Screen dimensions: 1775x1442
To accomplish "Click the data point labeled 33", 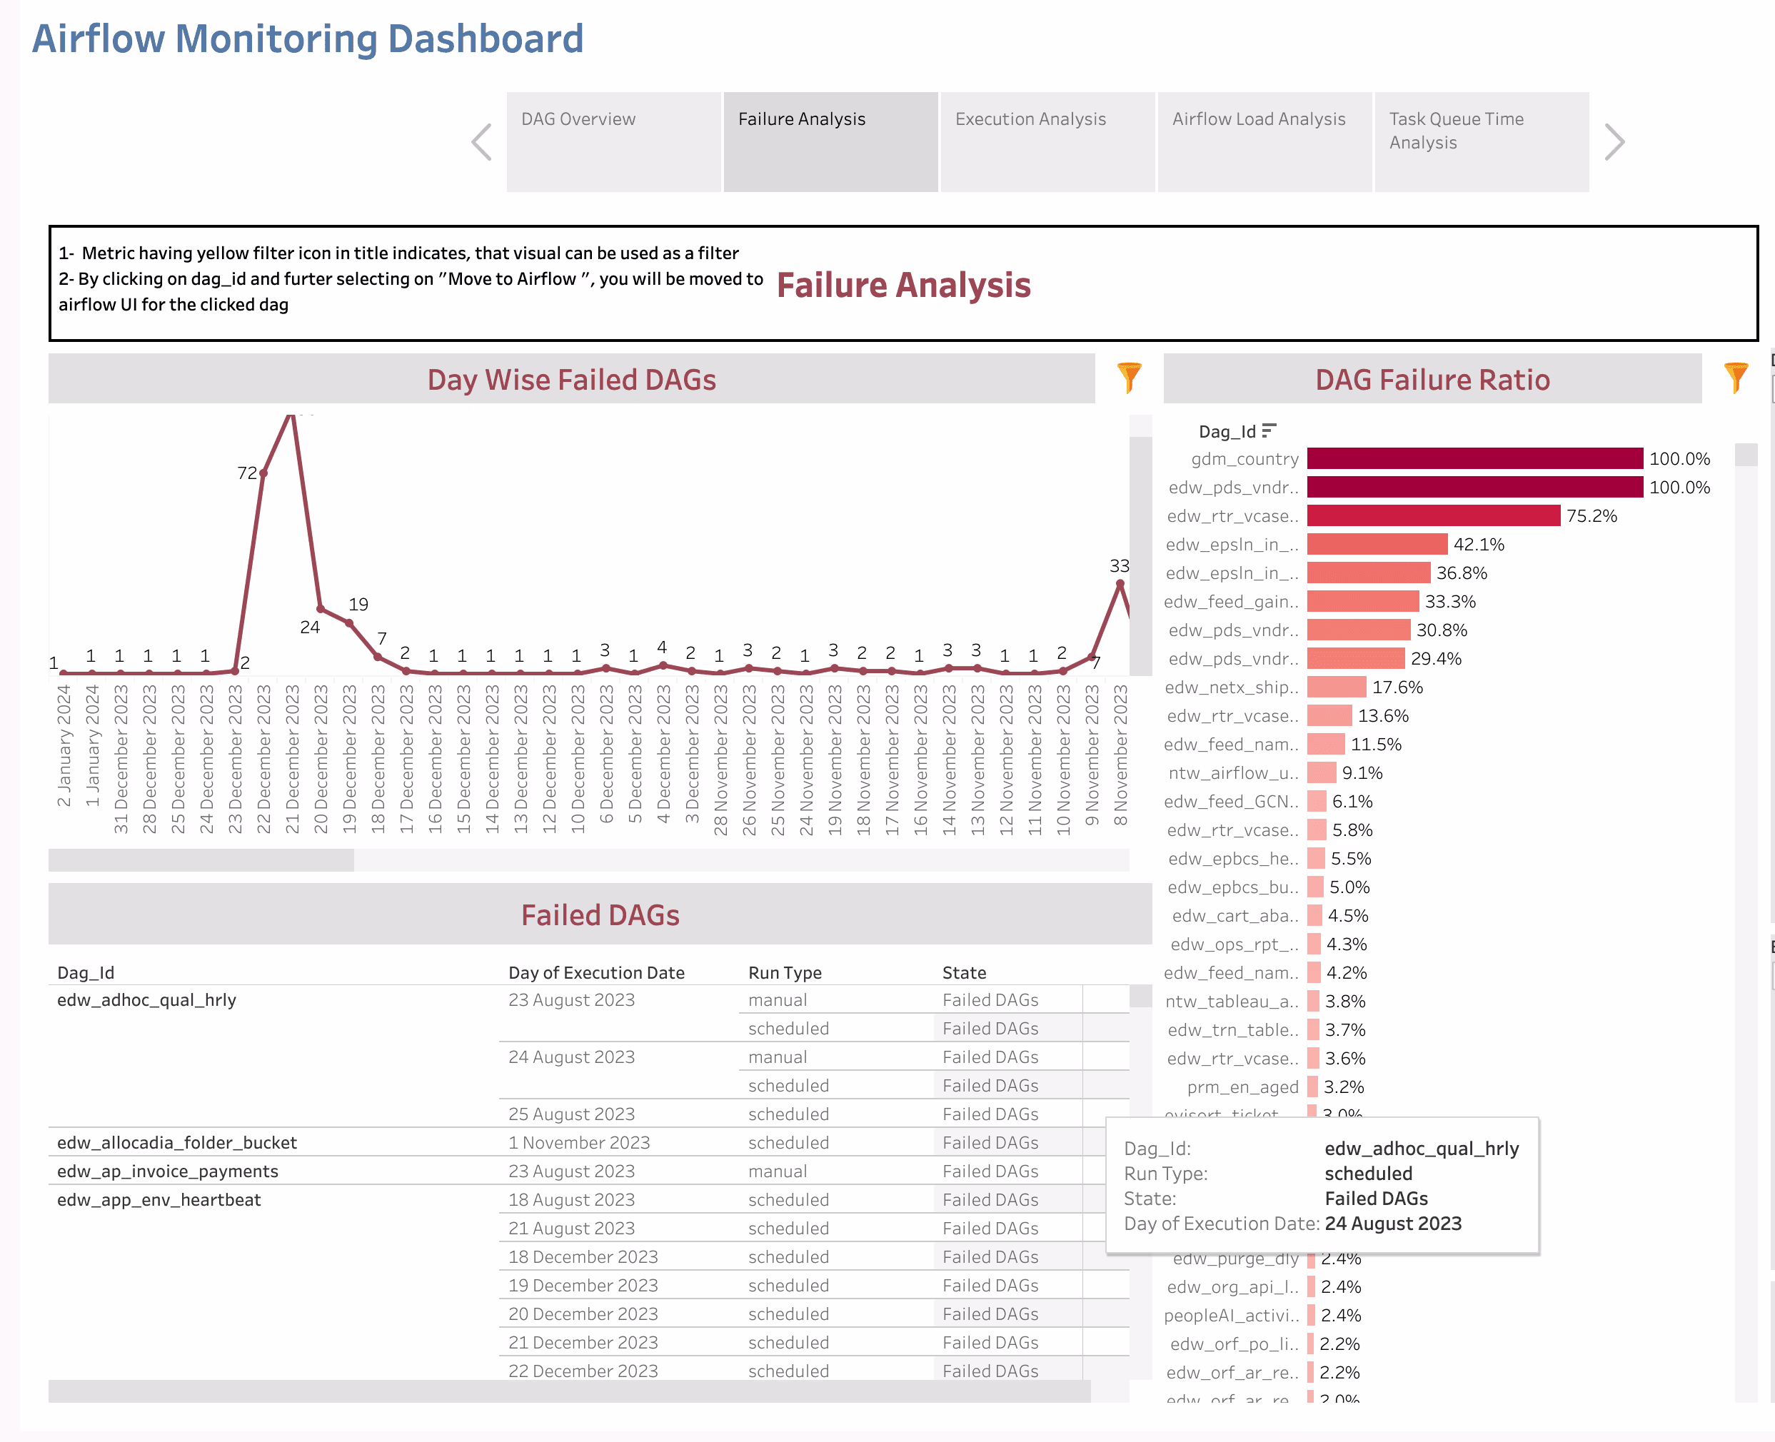I will (x=1120, y=584).
